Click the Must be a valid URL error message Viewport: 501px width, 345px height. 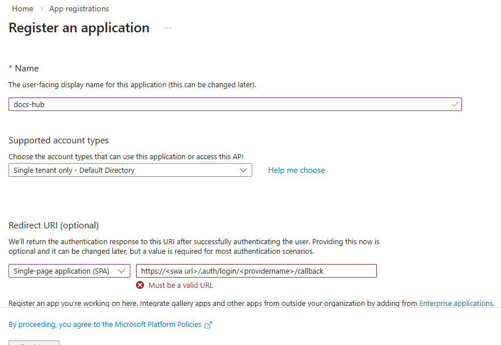[x=181, y=285]
